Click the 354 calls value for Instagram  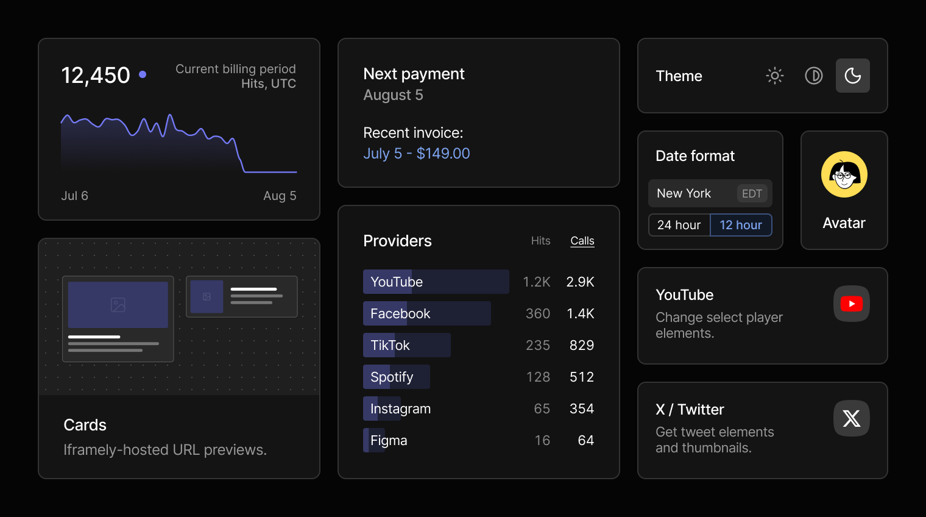point(582,408)
